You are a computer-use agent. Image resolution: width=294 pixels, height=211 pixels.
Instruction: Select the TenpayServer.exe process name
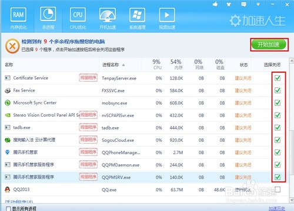pos(119,78)
